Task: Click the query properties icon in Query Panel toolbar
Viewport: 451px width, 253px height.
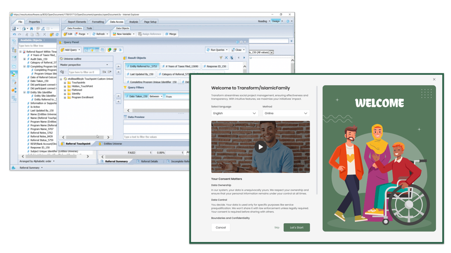Action: (115, 50)
